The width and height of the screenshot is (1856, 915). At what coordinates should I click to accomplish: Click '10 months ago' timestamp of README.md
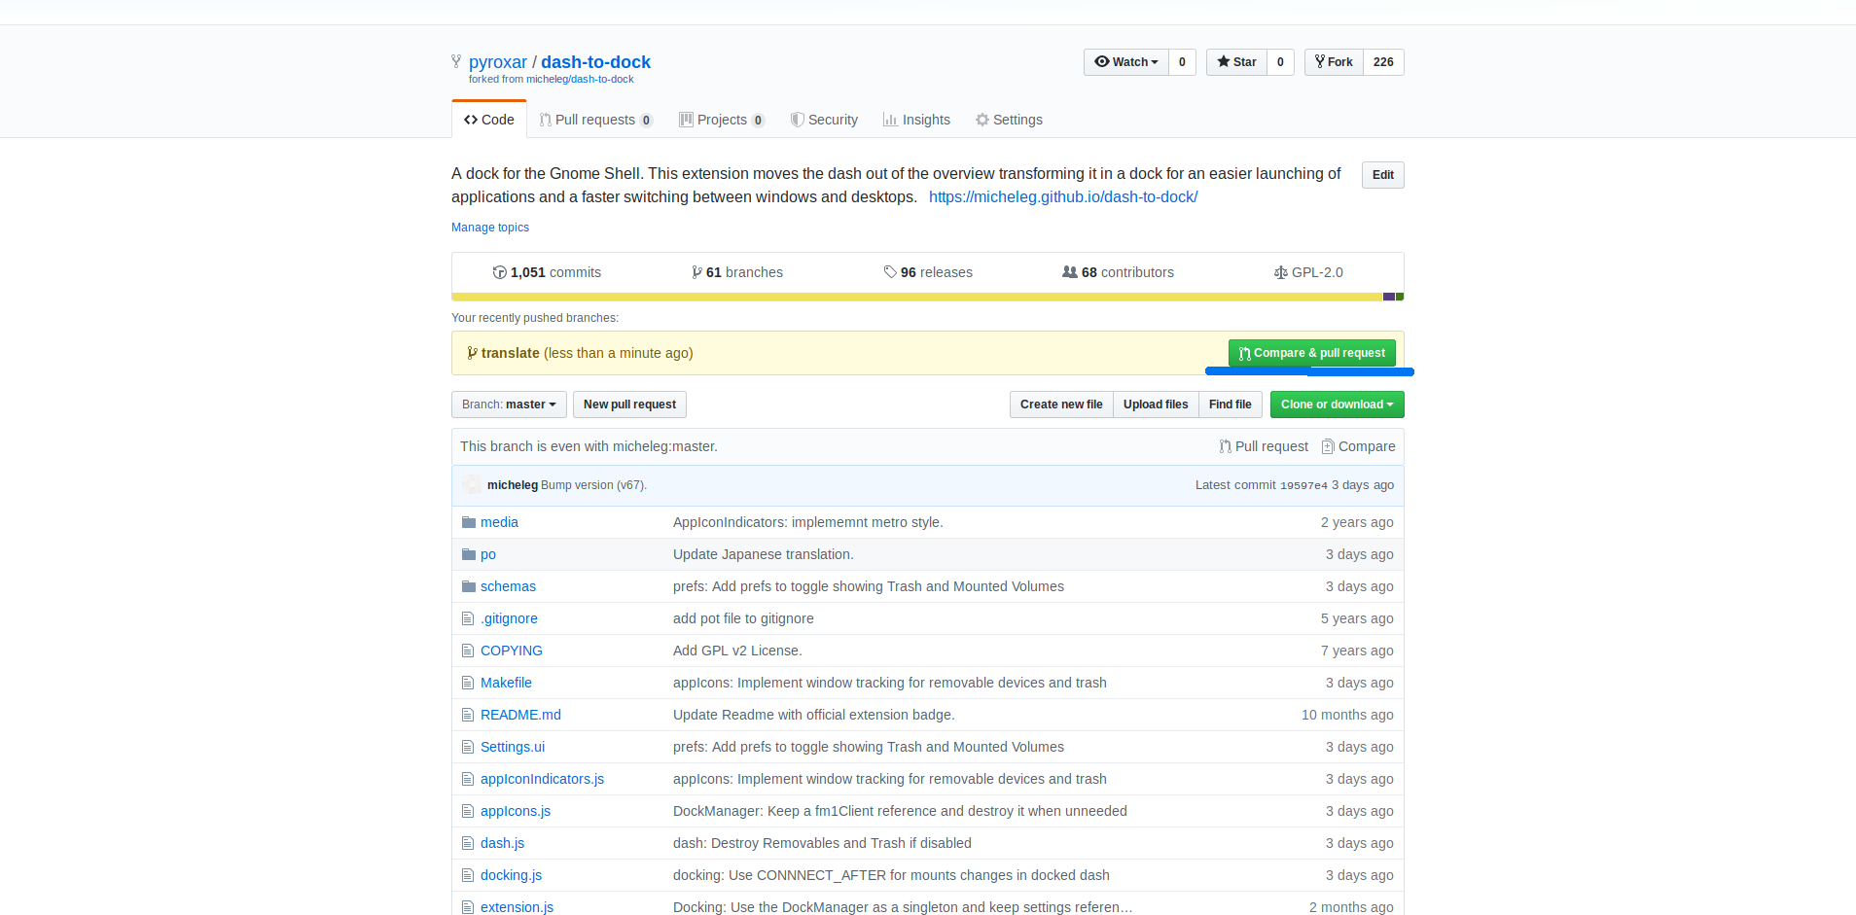tap(1347, 715)
